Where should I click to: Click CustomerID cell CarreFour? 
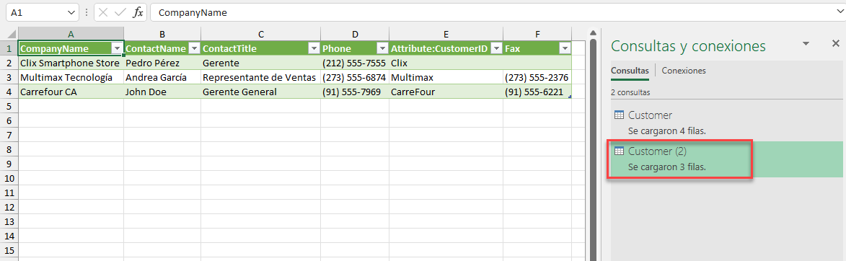pyautogui.click(x=446, y=92)
